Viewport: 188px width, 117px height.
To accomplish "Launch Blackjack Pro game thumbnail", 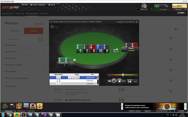I will [12, 106].
